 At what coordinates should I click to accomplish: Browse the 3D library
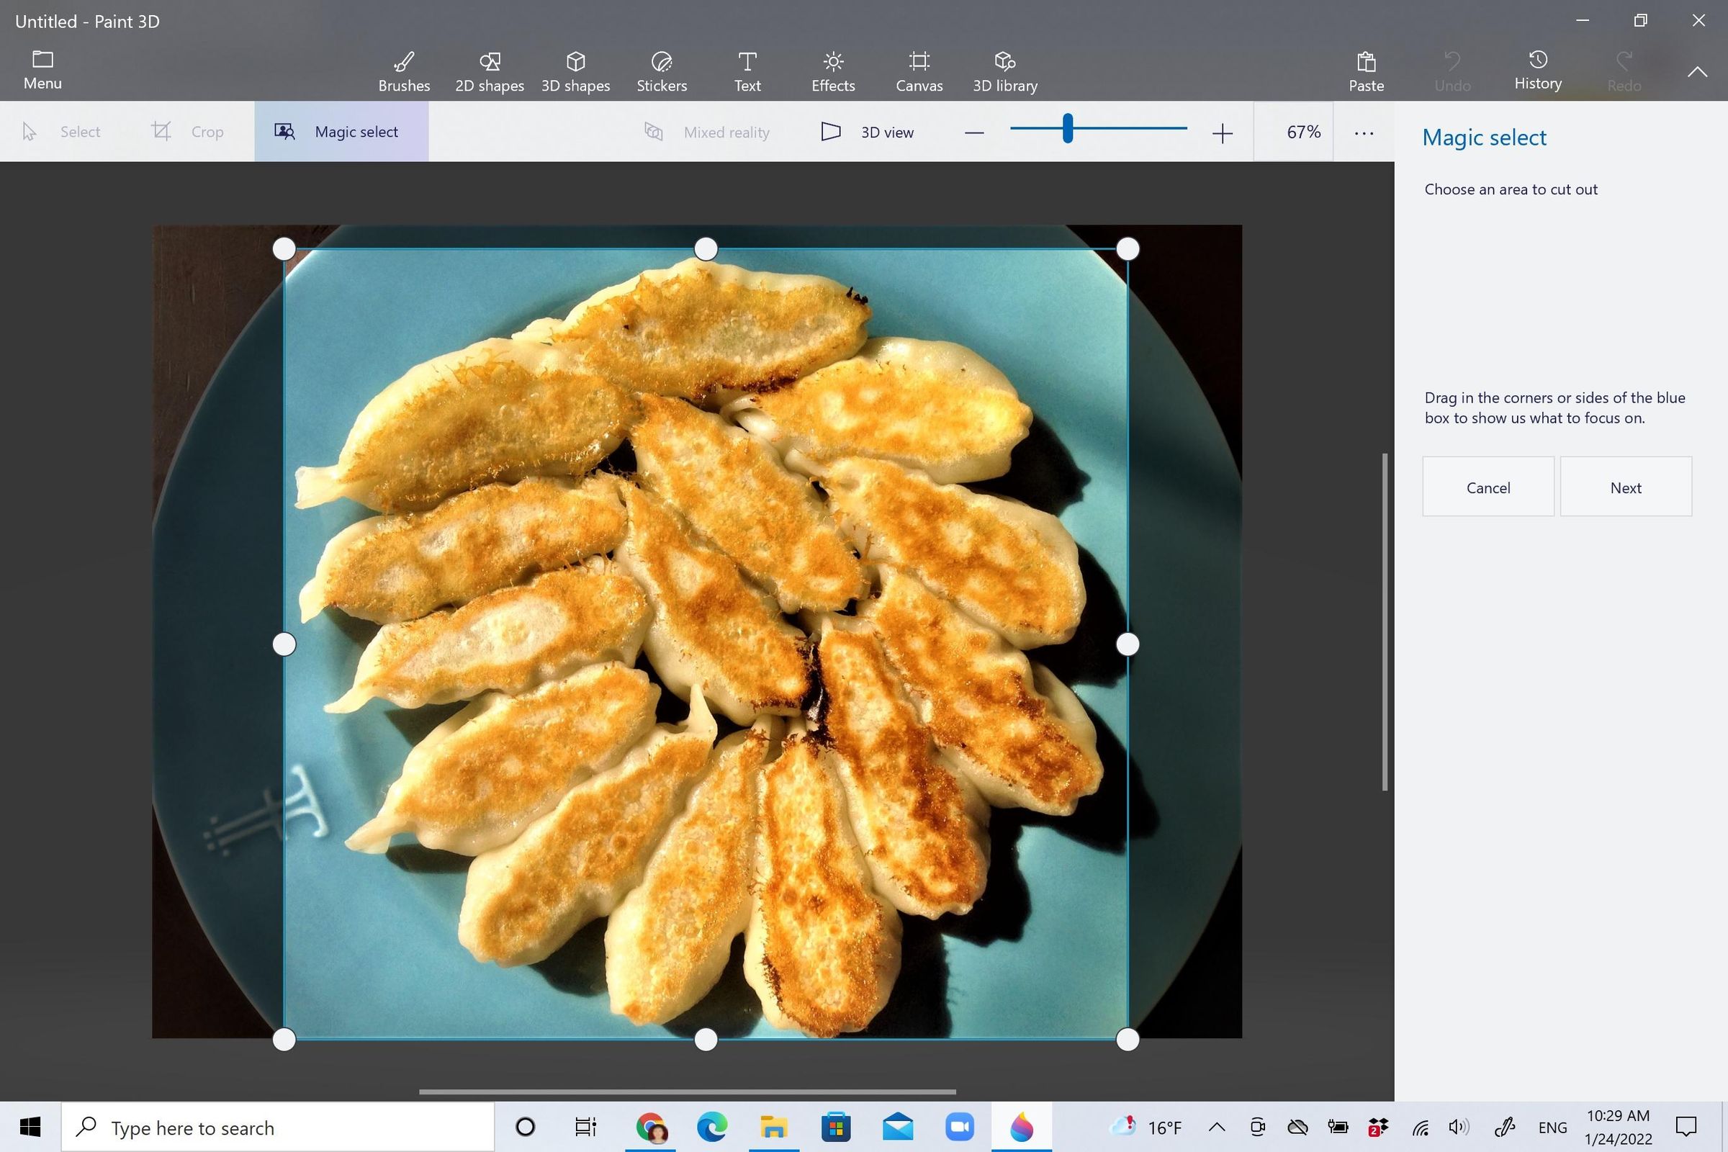point(1004,70)
